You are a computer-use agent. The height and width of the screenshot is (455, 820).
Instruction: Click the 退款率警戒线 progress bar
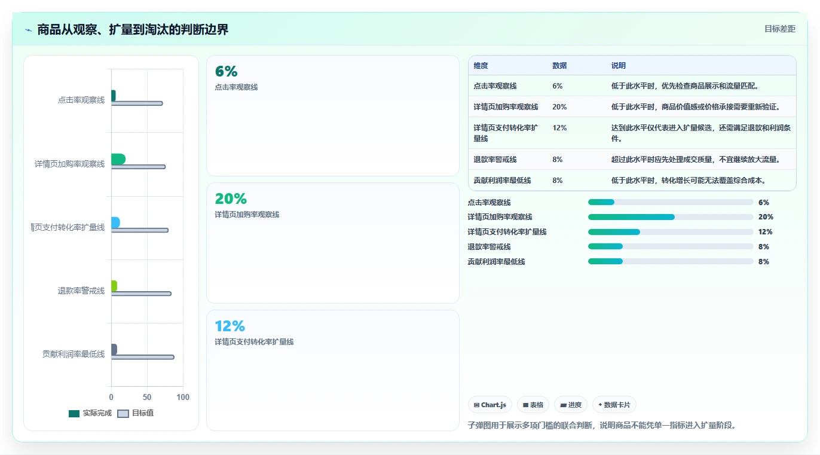[671, 247]
